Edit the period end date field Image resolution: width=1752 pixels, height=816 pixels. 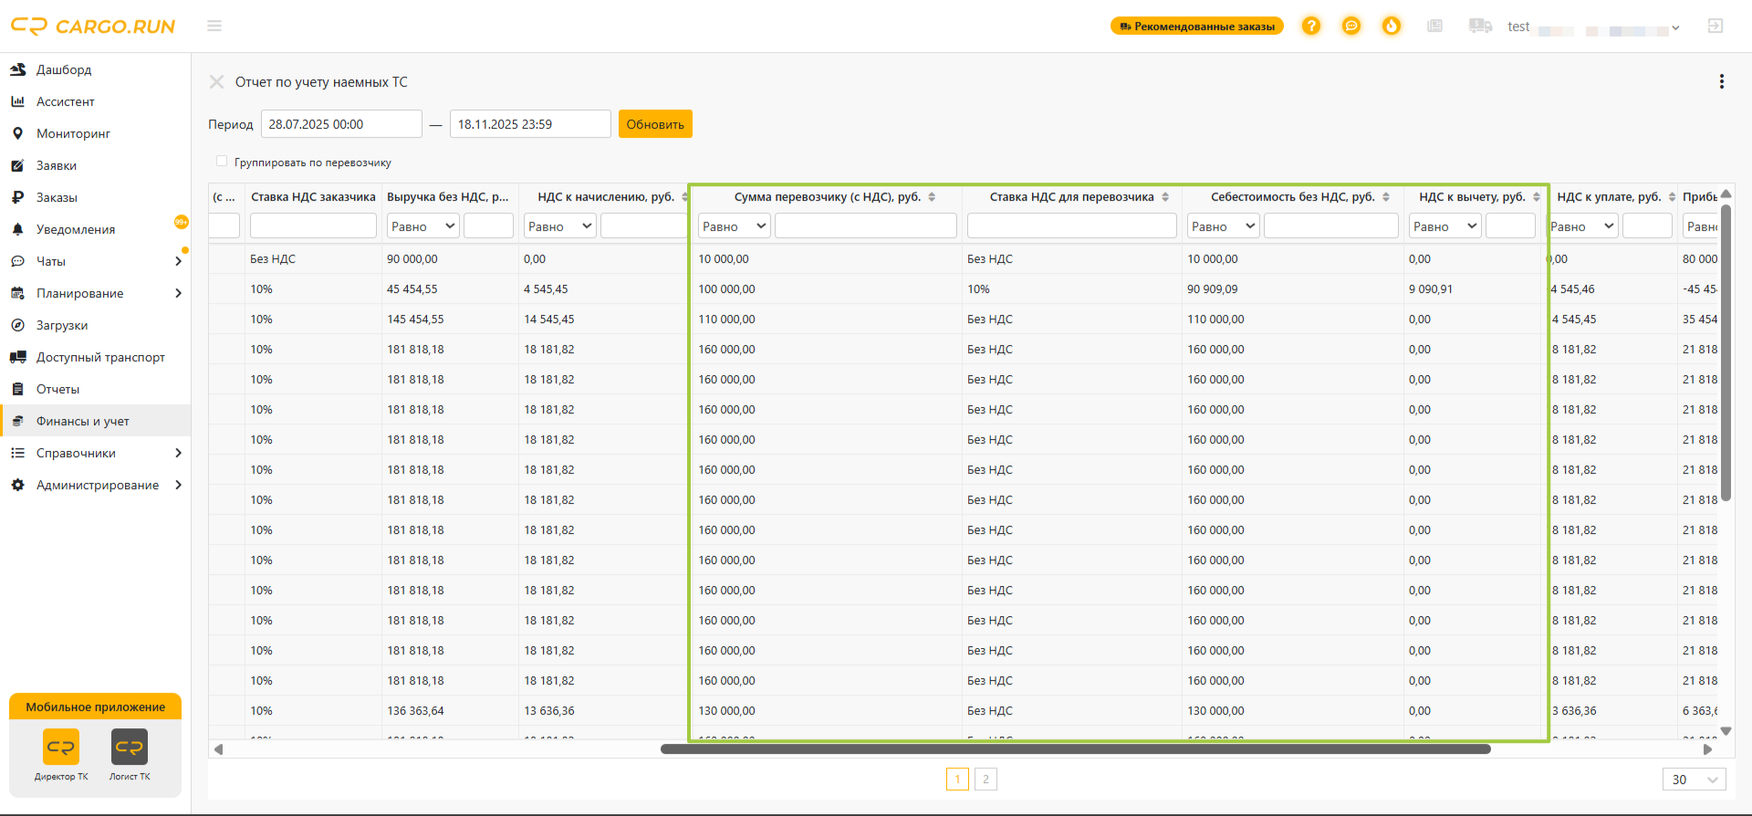pos(530,124)
